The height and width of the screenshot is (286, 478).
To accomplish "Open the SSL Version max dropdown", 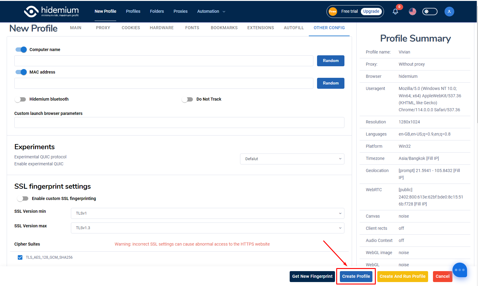I will click(x=208, y=228).
